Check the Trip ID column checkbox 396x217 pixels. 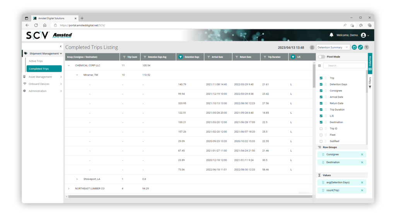tap(321, 128)
